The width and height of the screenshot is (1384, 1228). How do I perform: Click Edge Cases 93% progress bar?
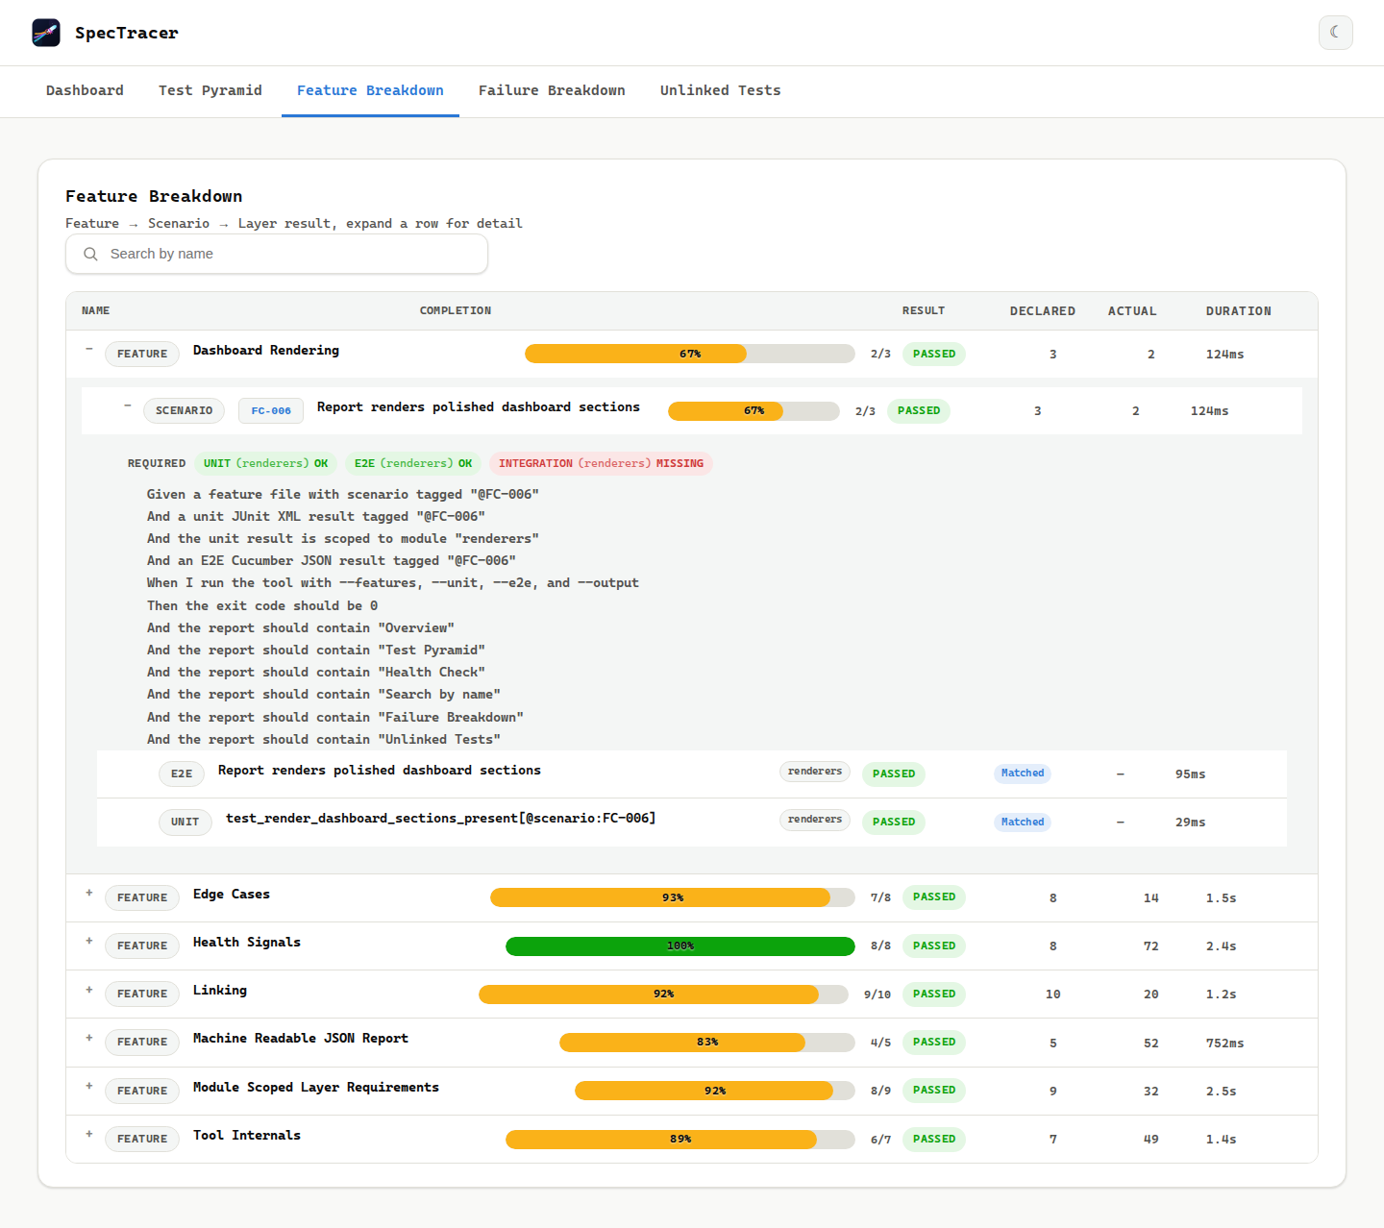(x=672, y=897)
